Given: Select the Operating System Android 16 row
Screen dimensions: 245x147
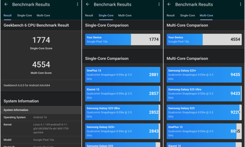Looking at the screenshot, I should click(41, 117).
